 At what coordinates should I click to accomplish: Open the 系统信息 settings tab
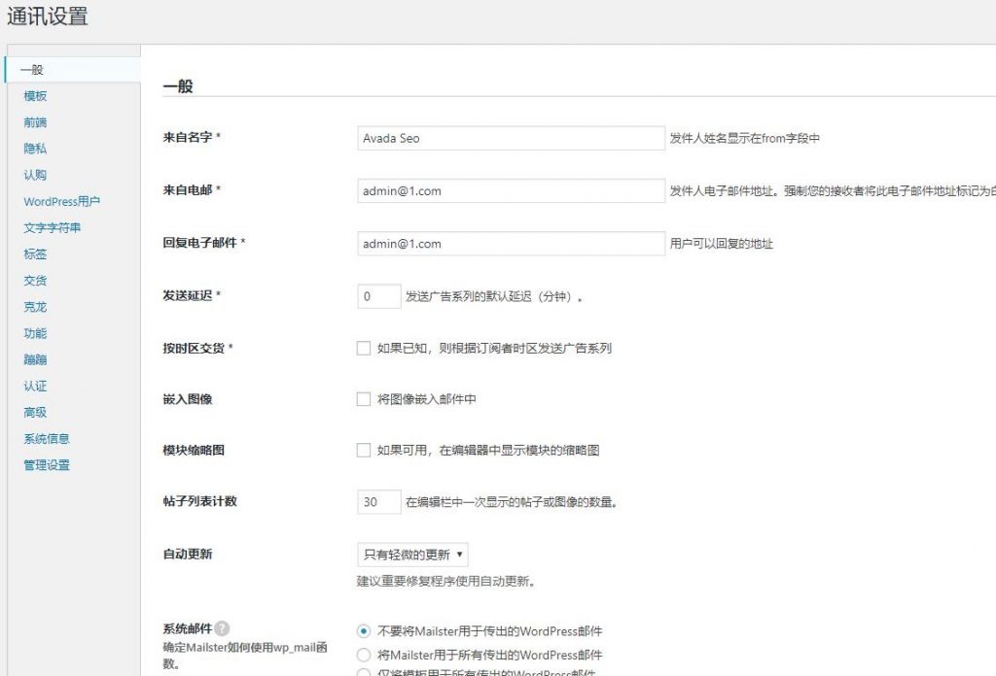[x=47, y=439]
